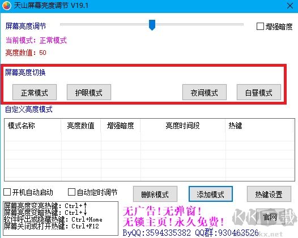The height and width of the screenshot is (238, 298).
Task: Select 夜间模式 button
Action: click(205, 92)
